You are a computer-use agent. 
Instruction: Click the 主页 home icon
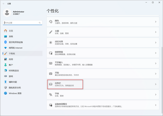[x=5, y=31]
